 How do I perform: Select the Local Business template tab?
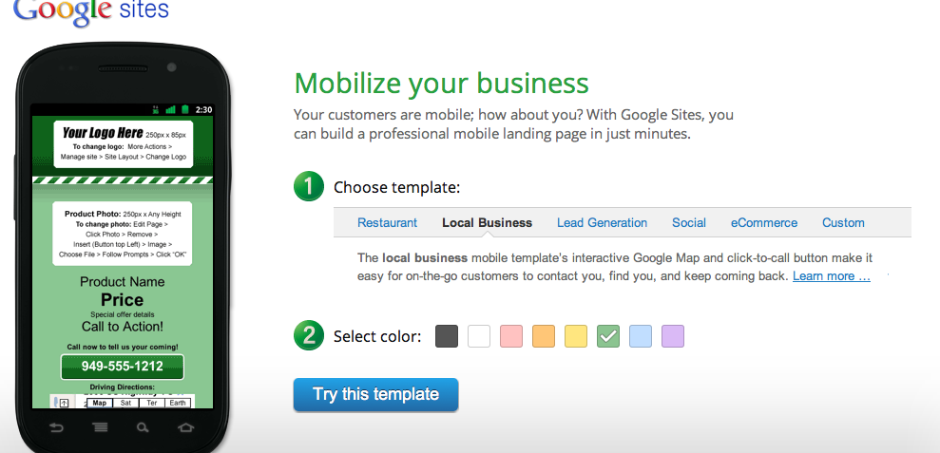tap(487, 223)
